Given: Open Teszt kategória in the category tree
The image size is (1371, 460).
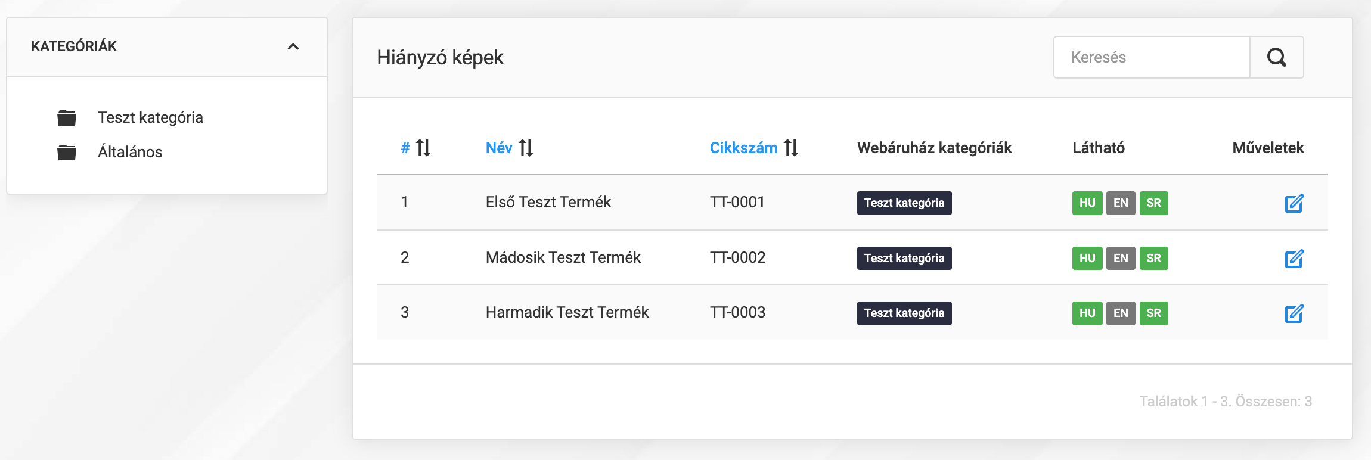Looking at the screenshot, I should tap(150, 117).
